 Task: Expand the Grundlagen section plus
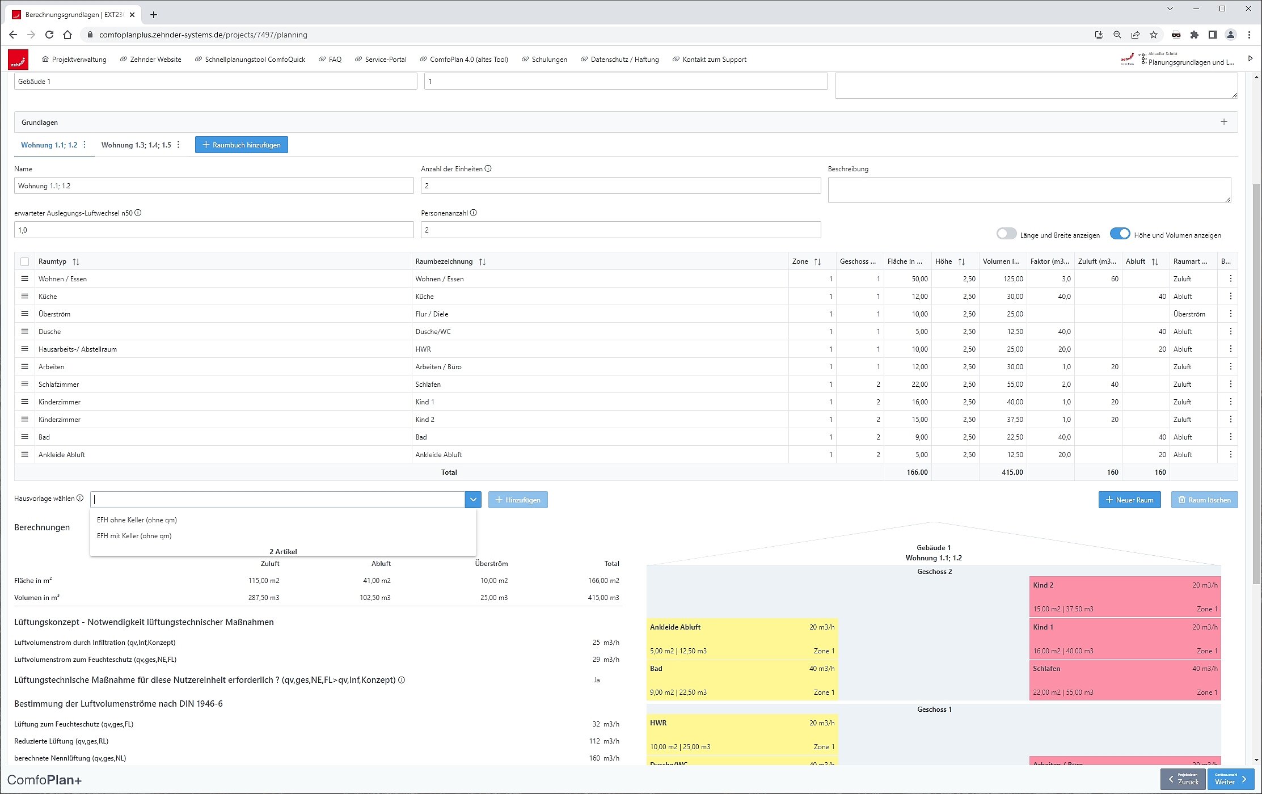click(x=1223, y=122)
